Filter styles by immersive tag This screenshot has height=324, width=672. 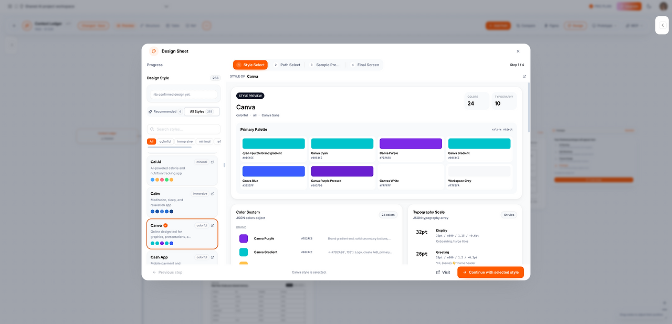pyautogui.click(x=185, y=141)
